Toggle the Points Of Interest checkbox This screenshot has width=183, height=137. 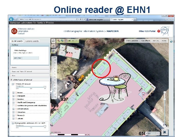pos(13,84)
